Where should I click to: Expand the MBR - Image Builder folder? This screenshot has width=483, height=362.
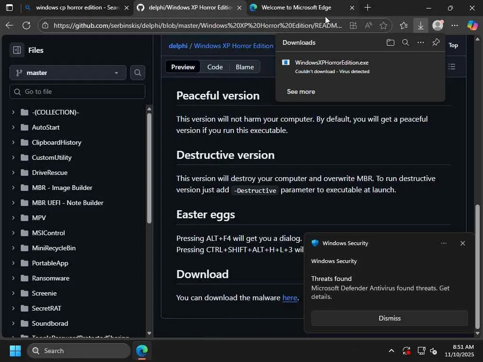[x=13, y=188]
